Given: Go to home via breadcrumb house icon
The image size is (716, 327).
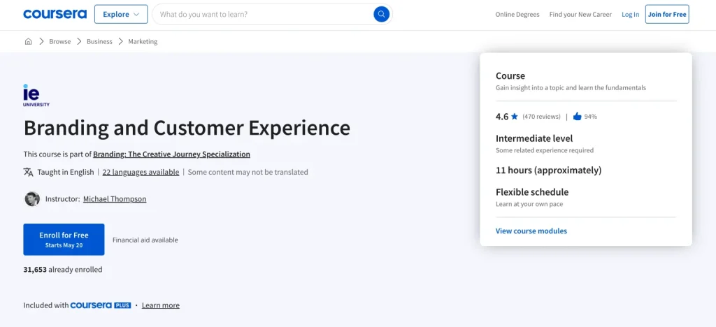Looking at the screenshot, I should pos(29,41).
